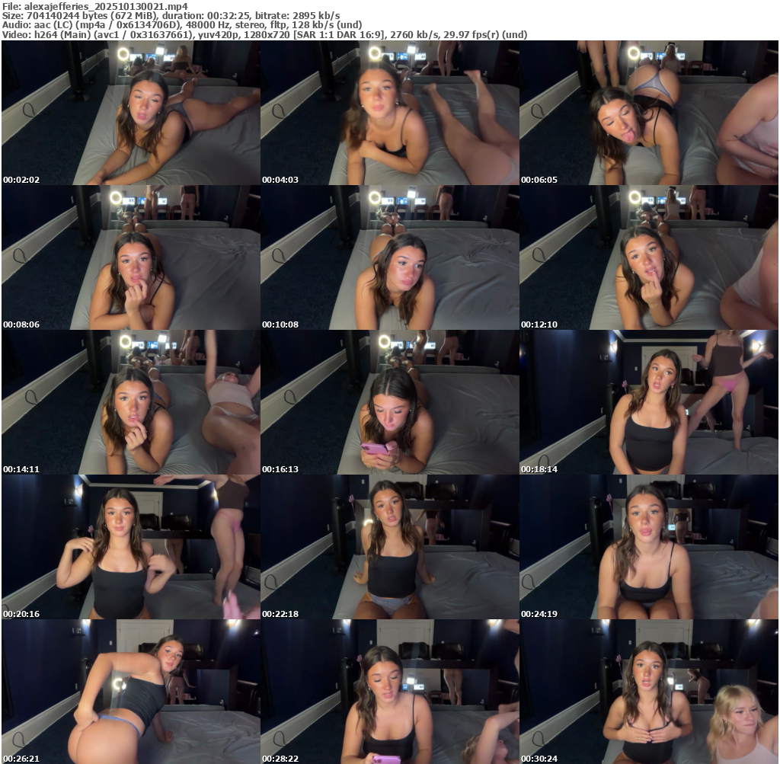Click the thumbnail at timestamp 00:02:02

coord(130,113)
